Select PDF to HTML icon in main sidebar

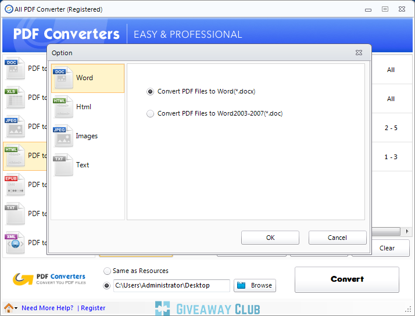(x=15, y=156)
